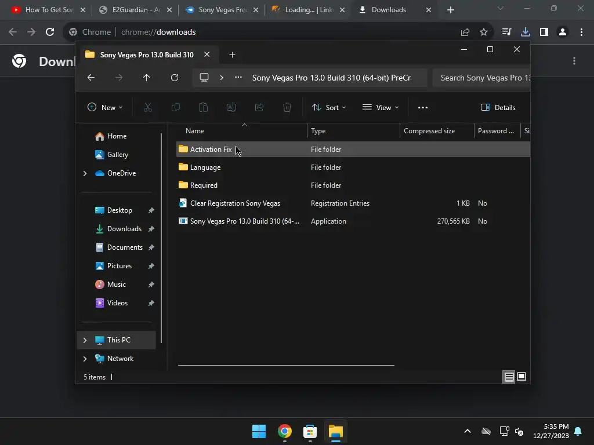
Task: Open the New dropdown in Explorer
Action: [x=105, y=107]
